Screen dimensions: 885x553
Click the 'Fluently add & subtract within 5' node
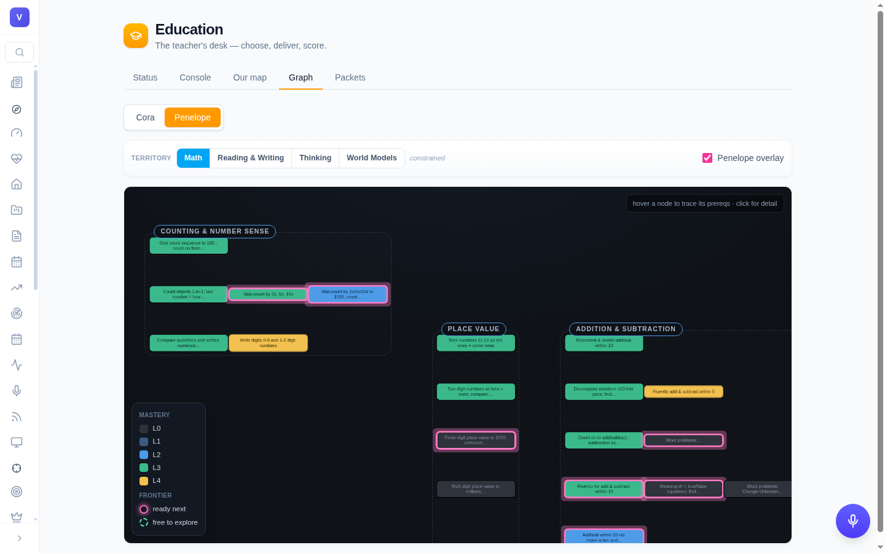pyautogui.click(x=683, y=391)
